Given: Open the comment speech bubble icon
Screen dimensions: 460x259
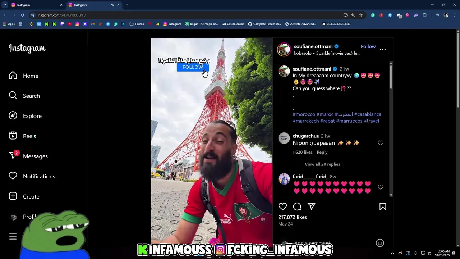Looking at the screenshot, I should click(297, 206).
